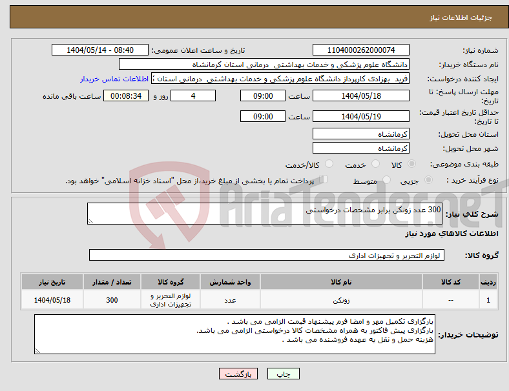The width and height of the screenshot is (509, 391).
Task: Click the اطلاعات کالاهای مورد نیاز section heading
Action: click(452, 234)
